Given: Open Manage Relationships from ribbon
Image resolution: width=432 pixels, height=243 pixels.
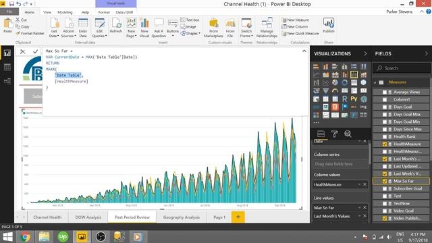Looking at the screenshot, I should [x=267, y=28].
